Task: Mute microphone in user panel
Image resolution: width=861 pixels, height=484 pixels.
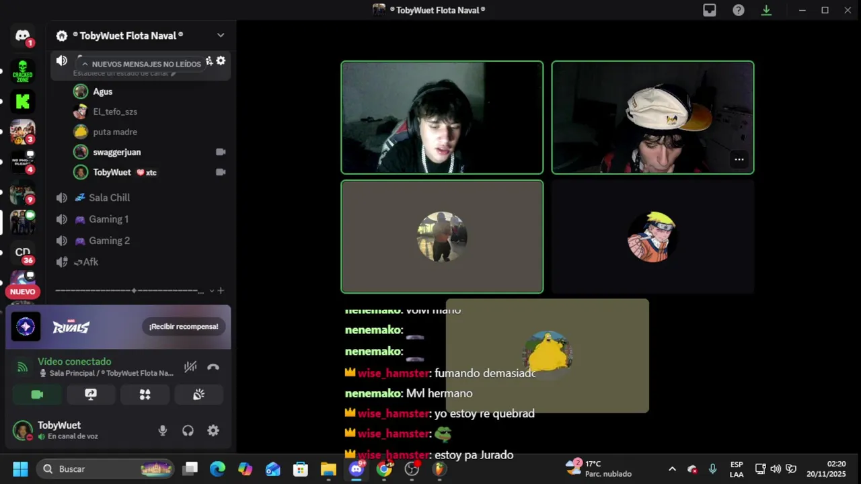Action: tap(162, 431)
